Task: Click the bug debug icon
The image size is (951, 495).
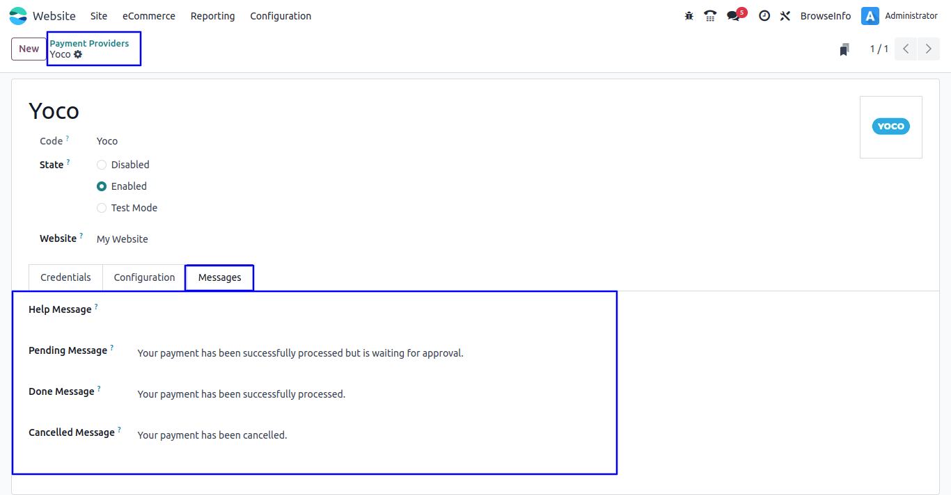Action: (x=689, y=16)
